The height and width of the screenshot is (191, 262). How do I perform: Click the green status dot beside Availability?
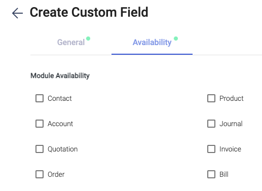[x=176, y=39]
